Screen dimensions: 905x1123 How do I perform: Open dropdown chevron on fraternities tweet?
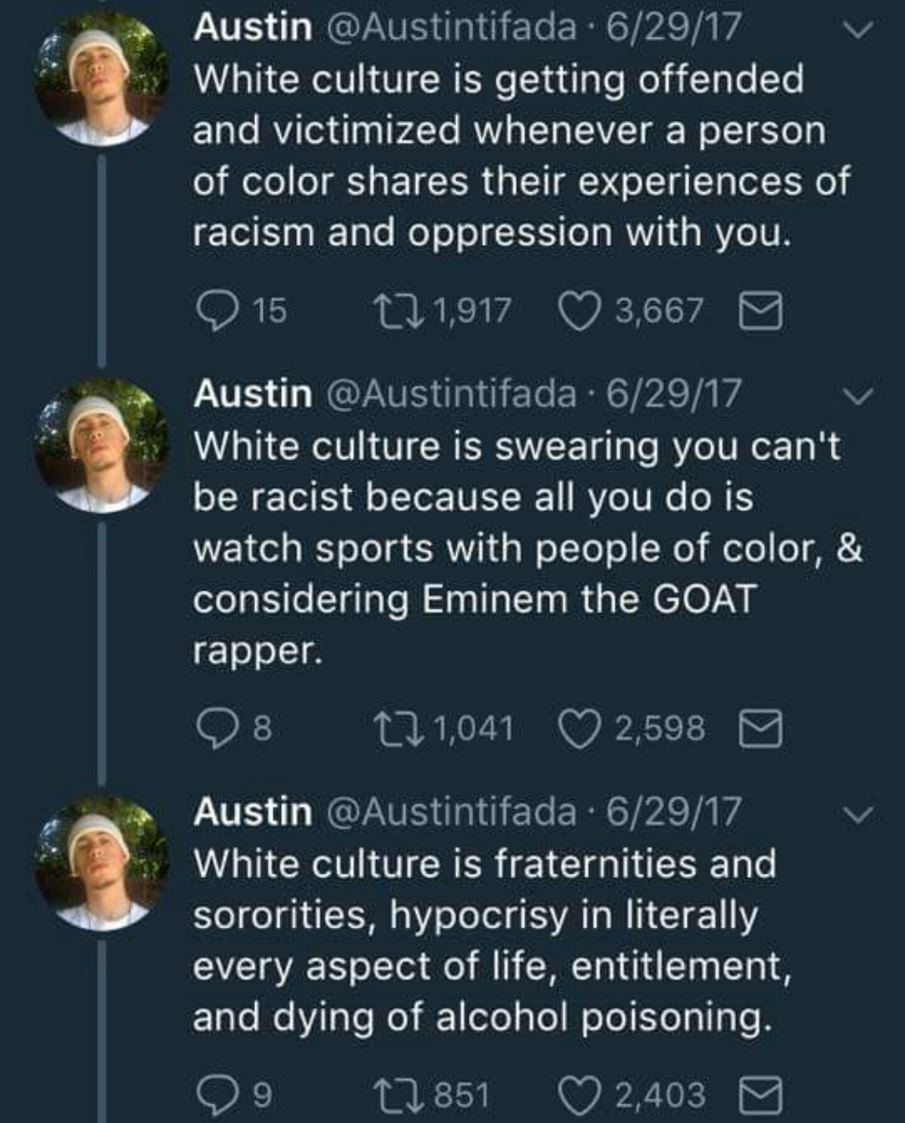pos(860,814)
